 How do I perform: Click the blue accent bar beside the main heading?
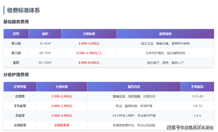click(x=4, y=10)
